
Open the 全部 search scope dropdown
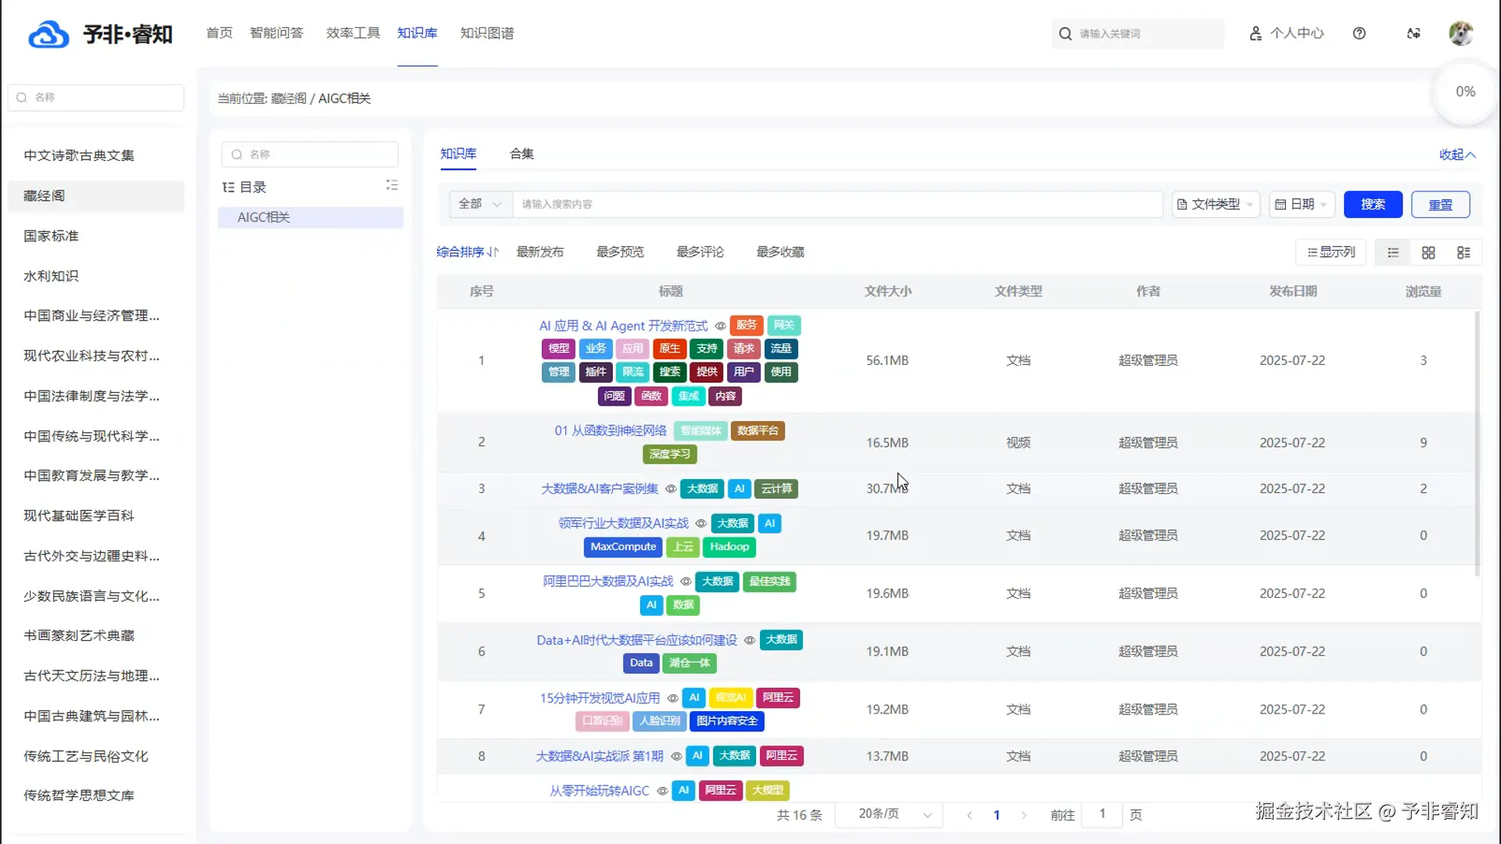(480, 204)
